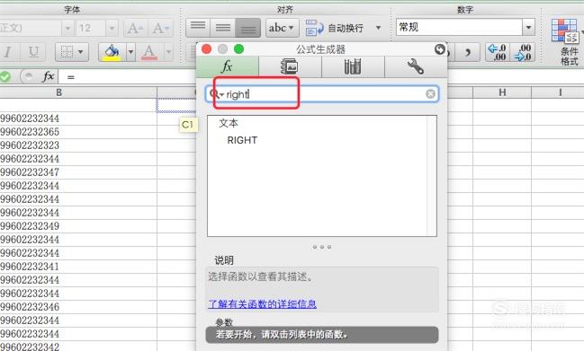Switch to the media browser tab
Screen dimensions: 584x351
tap(290, 66)
